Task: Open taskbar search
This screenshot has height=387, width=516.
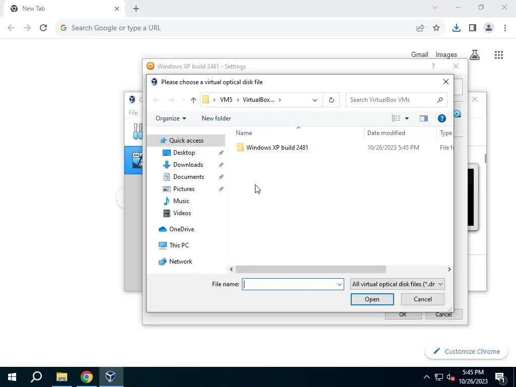Action: coord(36,377)
